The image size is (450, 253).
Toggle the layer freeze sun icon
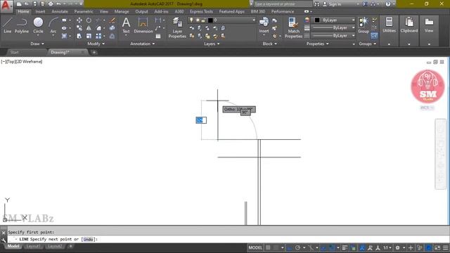coord(198,20)
